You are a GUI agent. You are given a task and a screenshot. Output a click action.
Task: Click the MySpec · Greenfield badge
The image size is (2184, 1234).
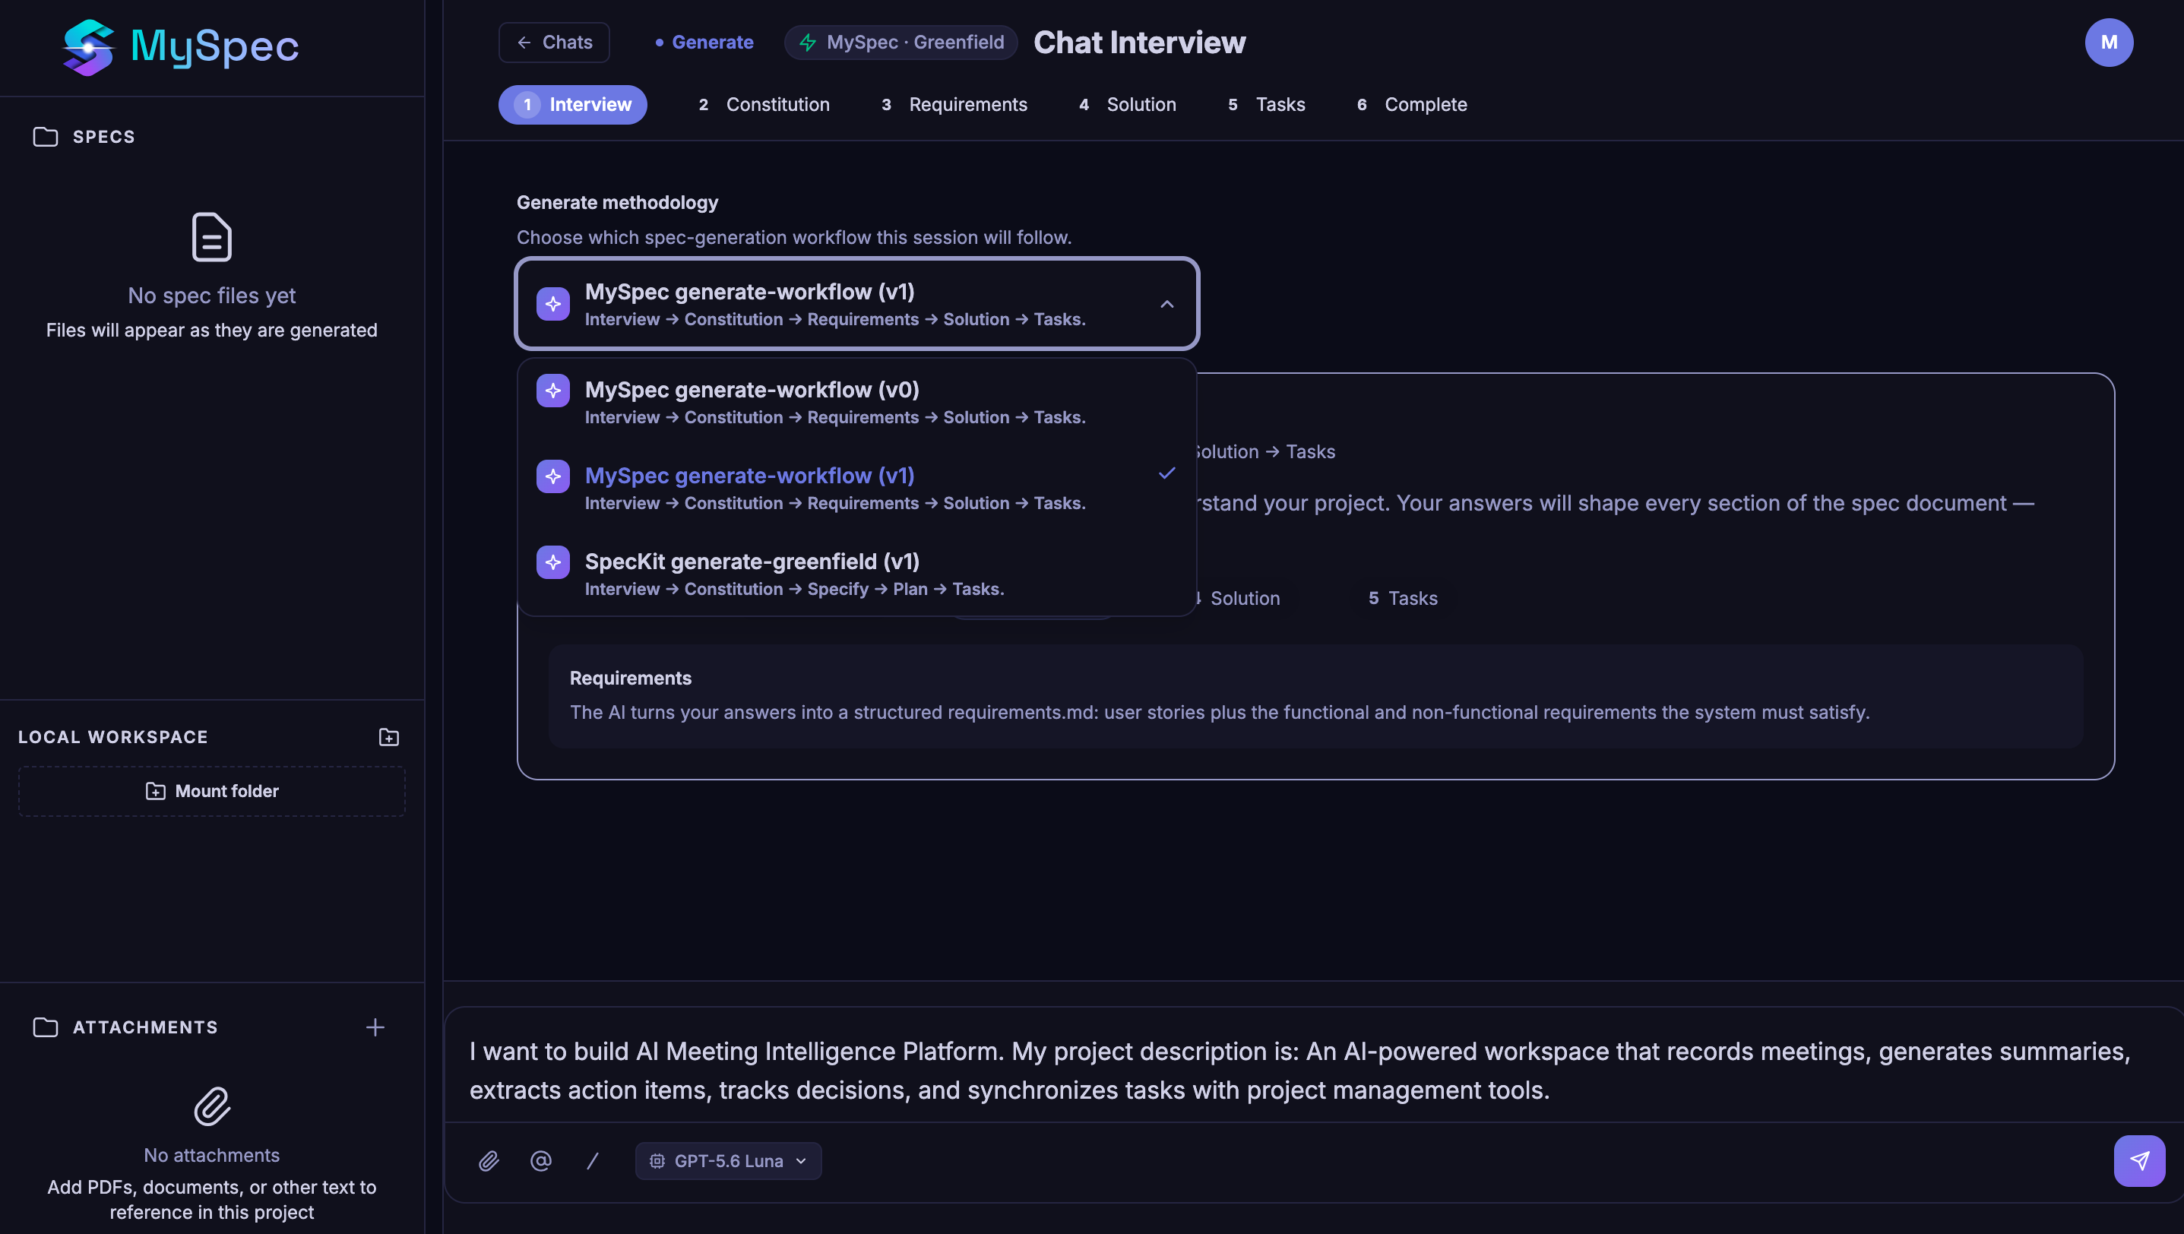[x=901, y=43]
